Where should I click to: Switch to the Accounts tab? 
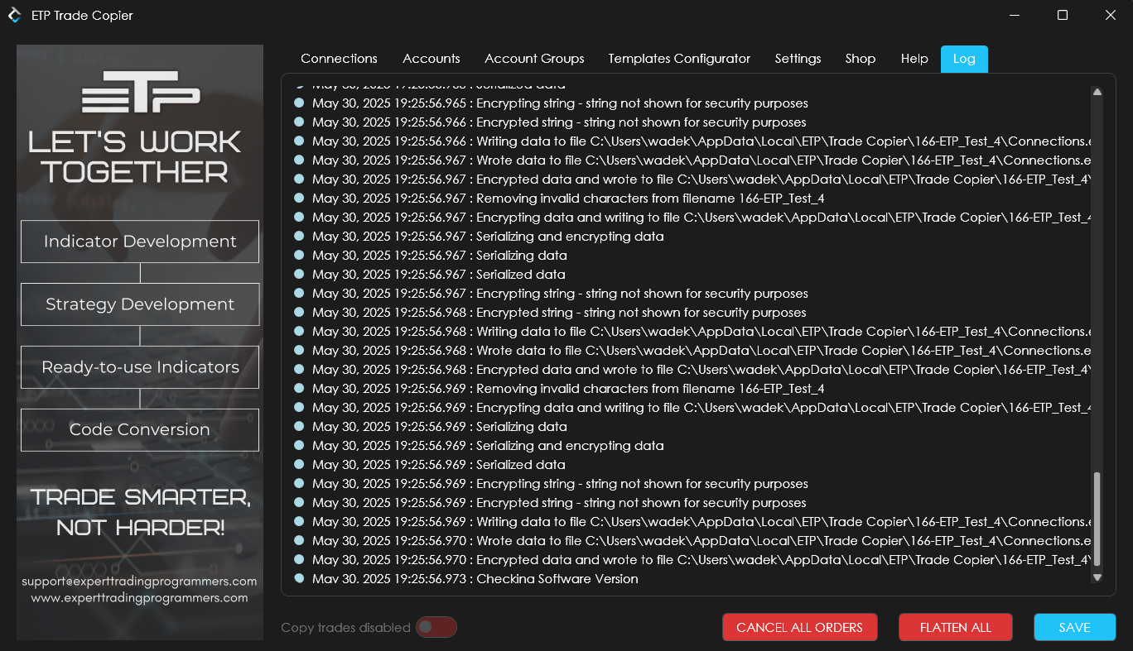(432, 59)
